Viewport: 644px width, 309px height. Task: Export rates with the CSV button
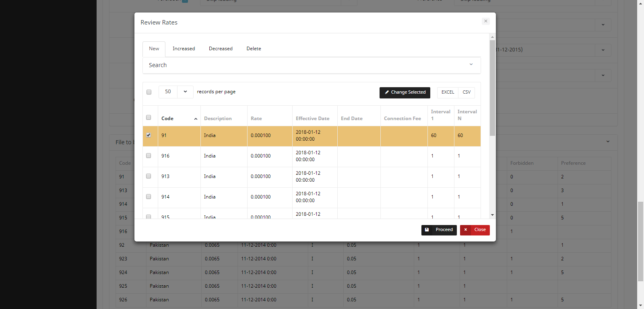click(x=466, y=92)
